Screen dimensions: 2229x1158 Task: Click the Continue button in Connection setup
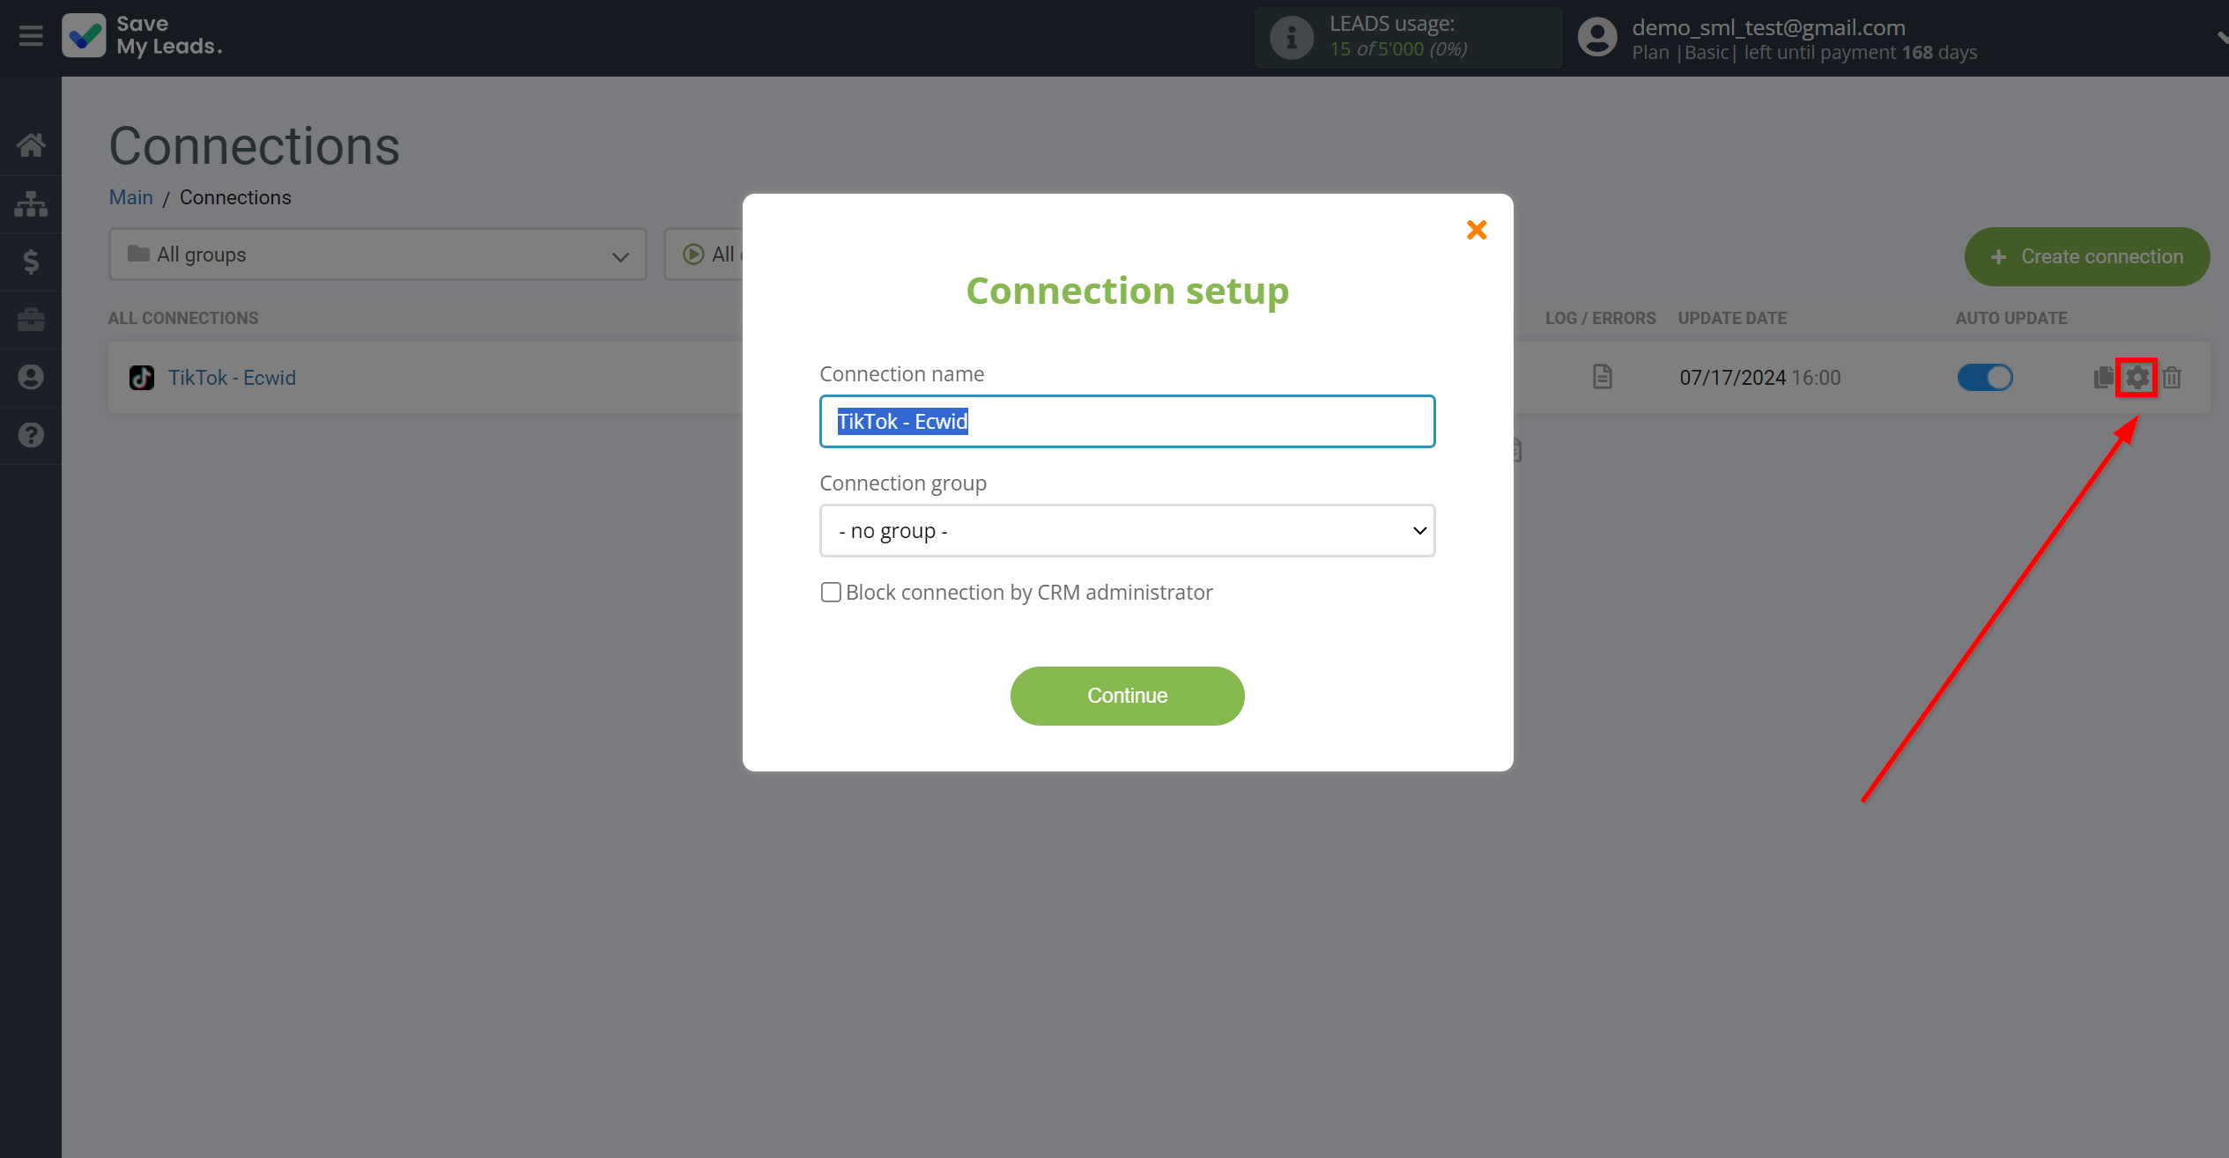1126,696
